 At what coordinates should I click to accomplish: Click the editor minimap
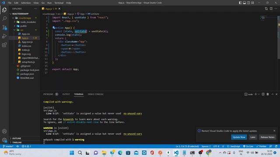[x=268, y=18]
